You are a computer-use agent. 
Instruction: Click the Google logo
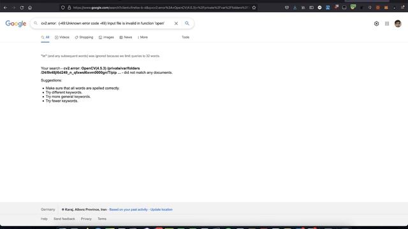coord(16,24)
